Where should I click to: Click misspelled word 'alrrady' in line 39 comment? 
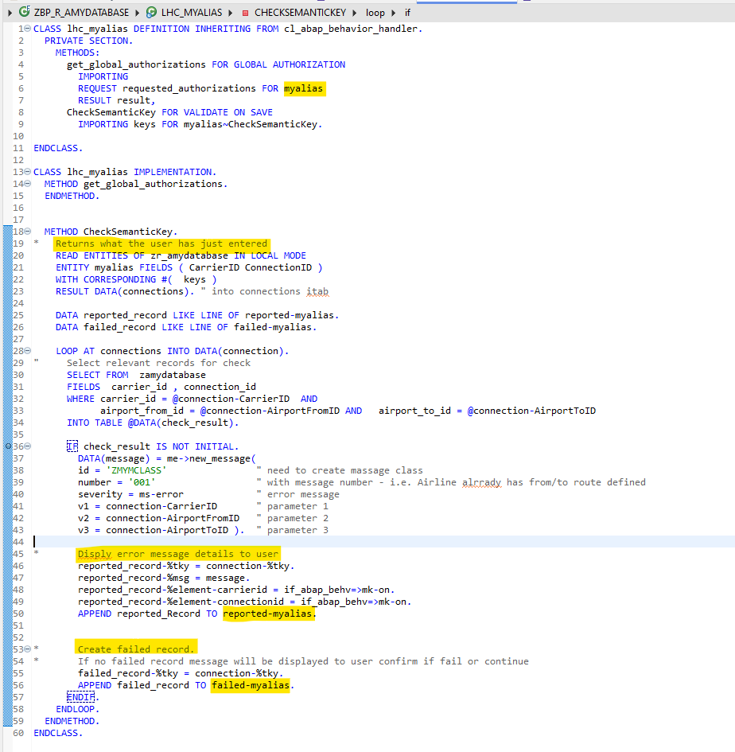coord(482,482)
